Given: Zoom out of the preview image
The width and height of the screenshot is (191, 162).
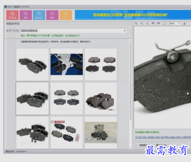Looking at the screenshot, I should pyautogui.click(x=141, y=23).
